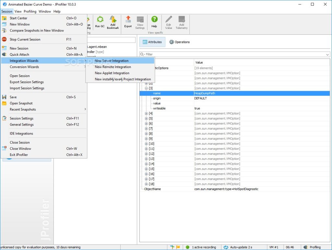
Task: Expand tree node [18]
Action: click(146, 184)
